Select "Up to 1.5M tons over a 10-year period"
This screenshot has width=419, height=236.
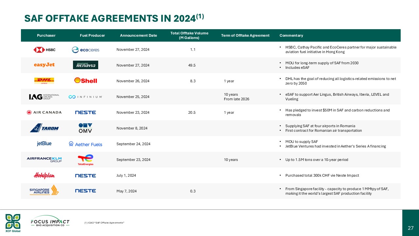(317, 160)
